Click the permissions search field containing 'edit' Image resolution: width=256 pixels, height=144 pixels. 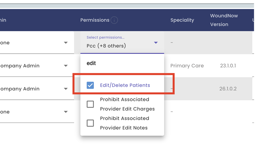click(122, 63)
